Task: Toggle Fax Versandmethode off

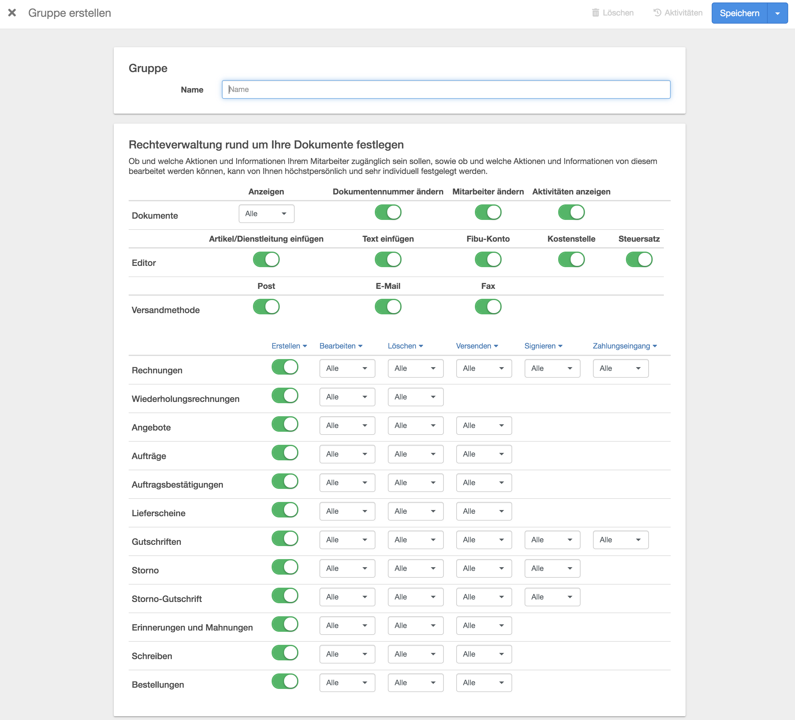Action: [x=488, y=307]
